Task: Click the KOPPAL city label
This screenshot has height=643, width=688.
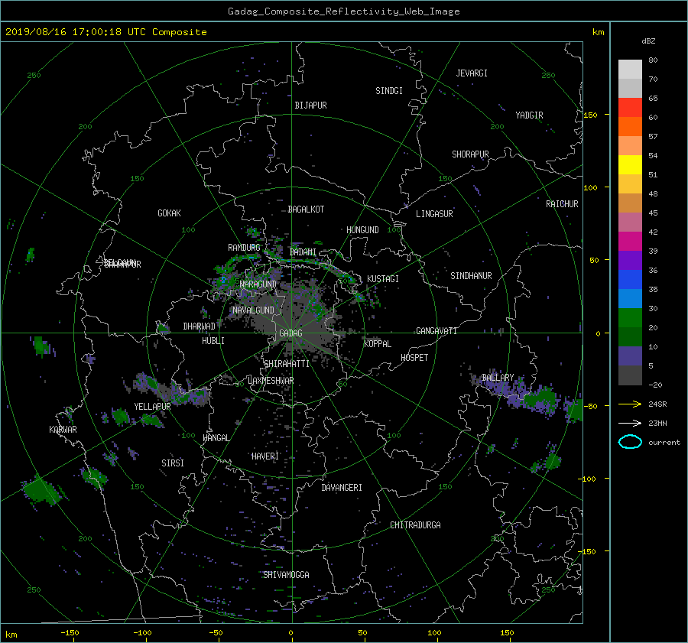Action: tap(378, 343)
